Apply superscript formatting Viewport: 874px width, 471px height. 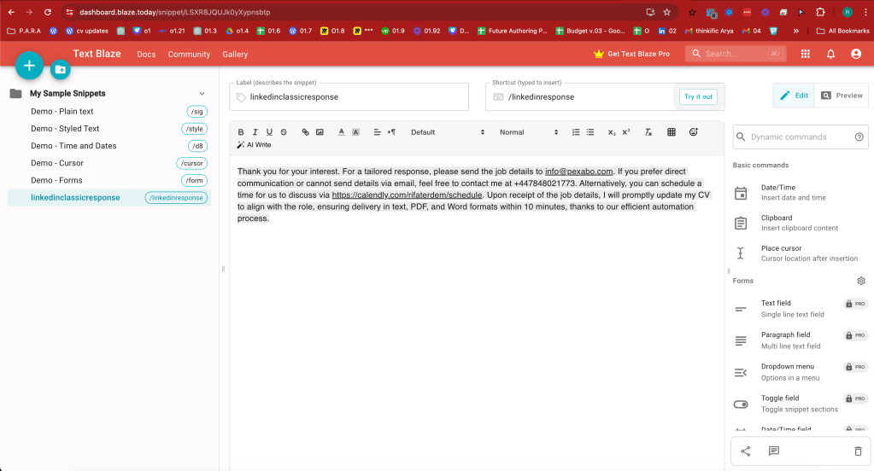(x=626, y=132)
